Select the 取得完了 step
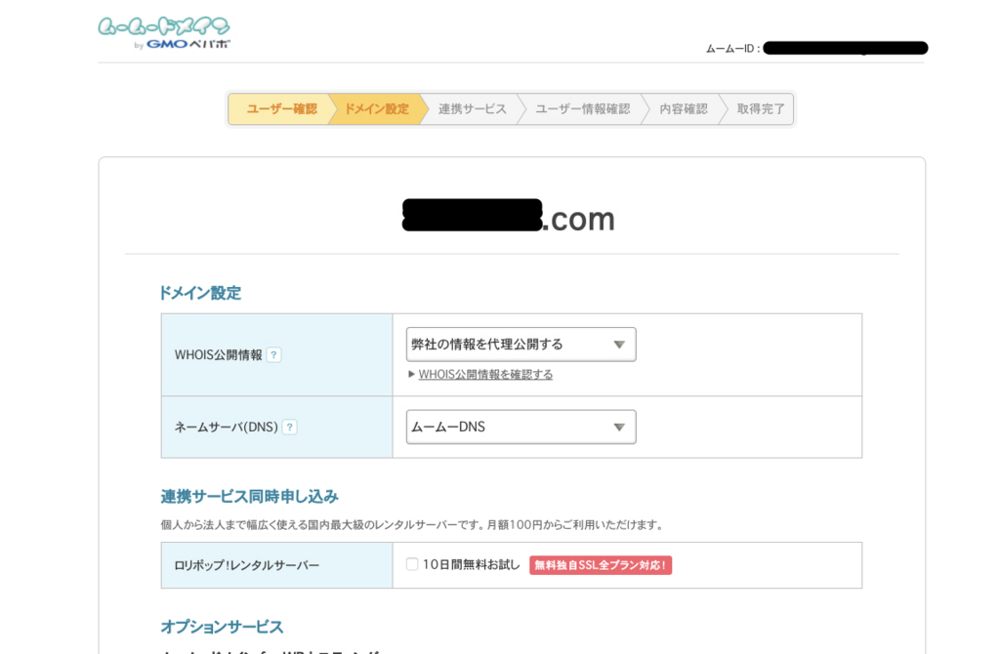This screenshot has width=1000, height=654. (x=760, y=109)
